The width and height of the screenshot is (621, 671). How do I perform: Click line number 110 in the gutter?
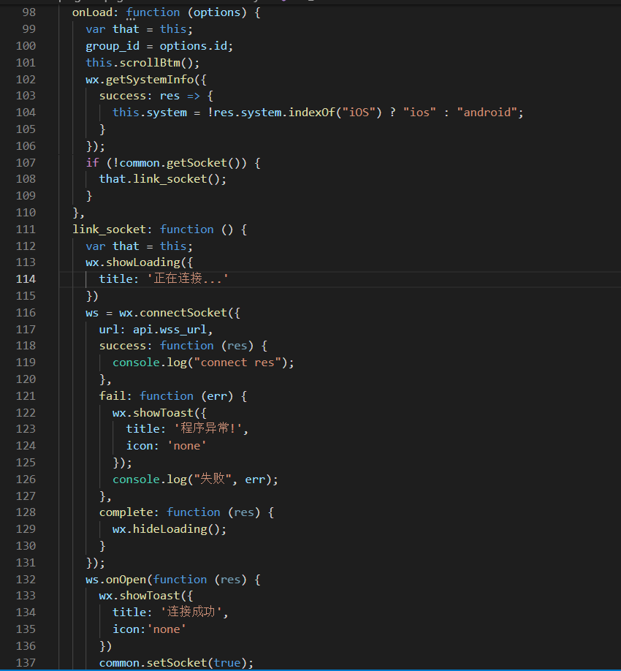(x=26, y=212)
